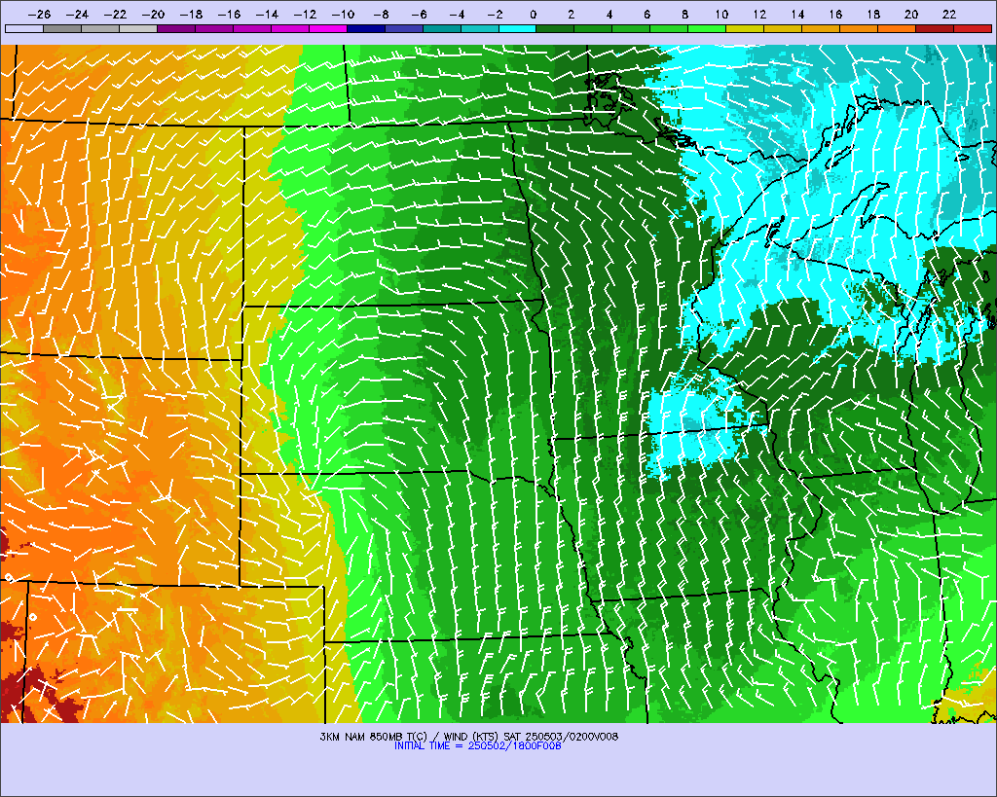Select the magenta swatch between -14 and -12
The width and height of the screenshot is (997, 797).
coord(290,28)
